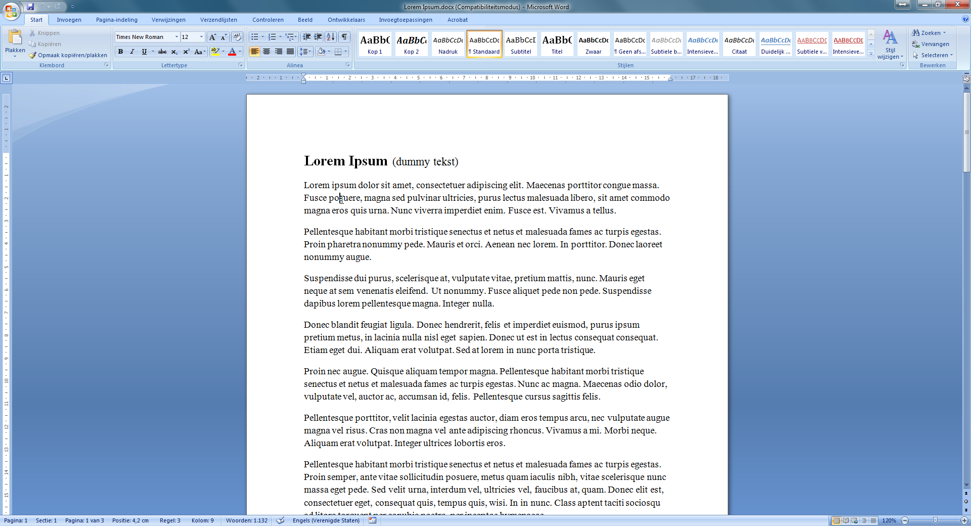Select Web Layout view
The height and width of the screenshot is (526, 971).
tap(855, 520)
